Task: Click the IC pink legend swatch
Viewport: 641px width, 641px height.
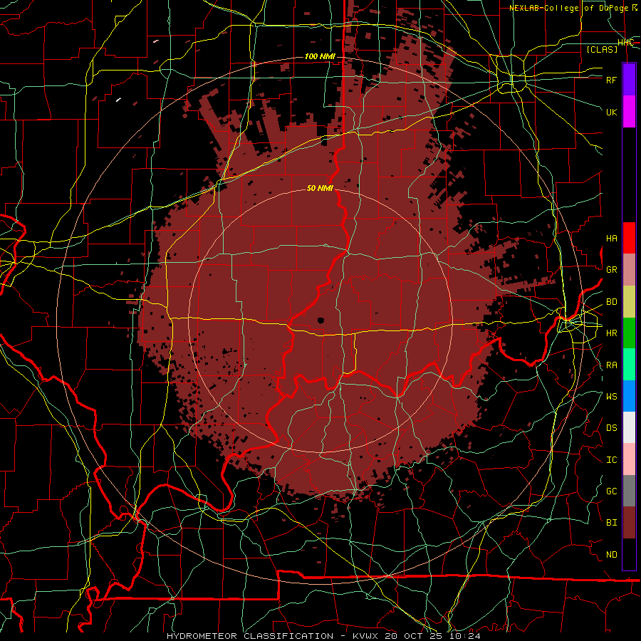Action: tap(629, 459)
